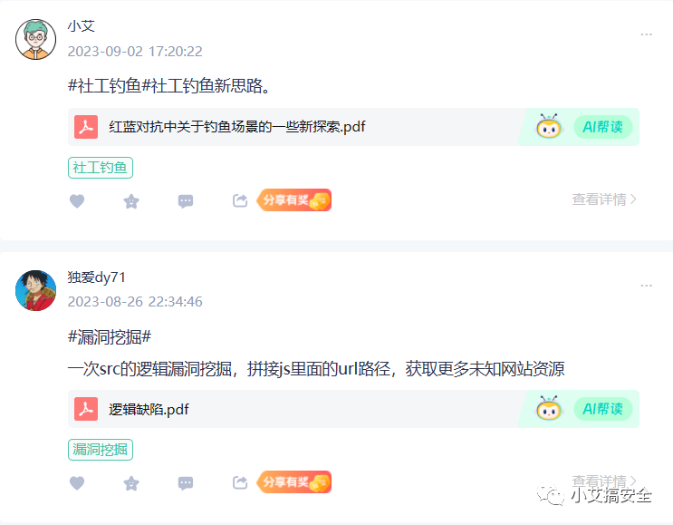This screenshot has width=673, height=525.
Task: Click AI帮读 button for 逻辑缺陷.pdf
Action: 602,409
